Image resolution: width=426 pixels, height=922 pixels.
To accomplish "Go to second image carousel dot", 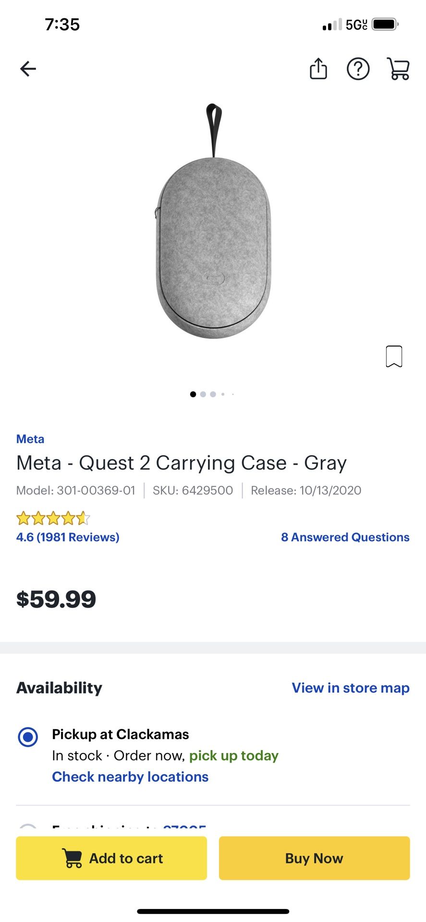I will click(203, 394).
